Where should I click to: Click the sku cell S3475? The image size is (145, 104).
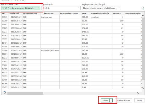click(x=5, y=87)
